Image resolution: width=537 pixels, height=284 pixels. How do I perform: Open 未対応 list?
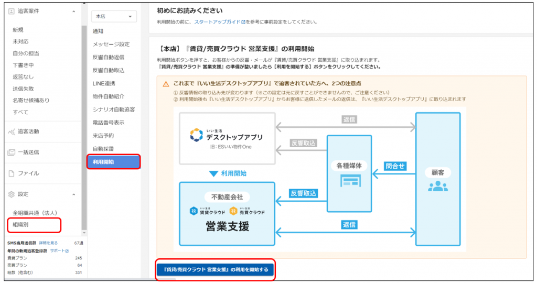point(20,41)
